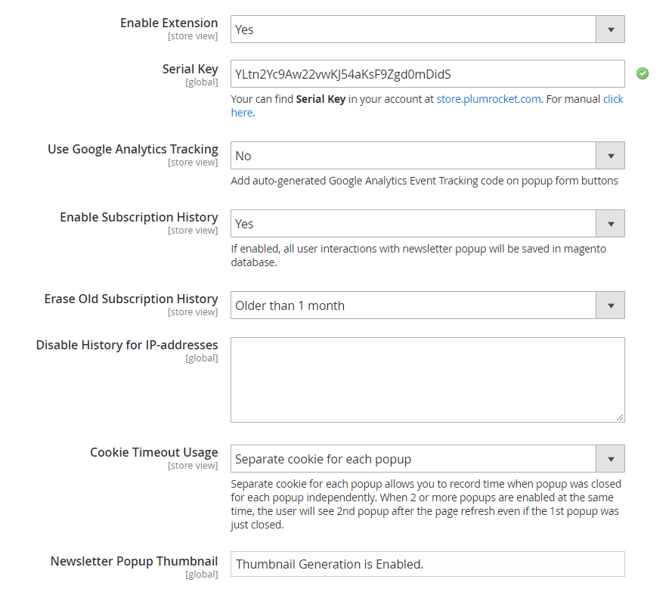Image resolution: width=672 pixels, height=592 pixels.
Task: Click inside Disable History for IP-addresses textarea
Action: tap(427, 380)
